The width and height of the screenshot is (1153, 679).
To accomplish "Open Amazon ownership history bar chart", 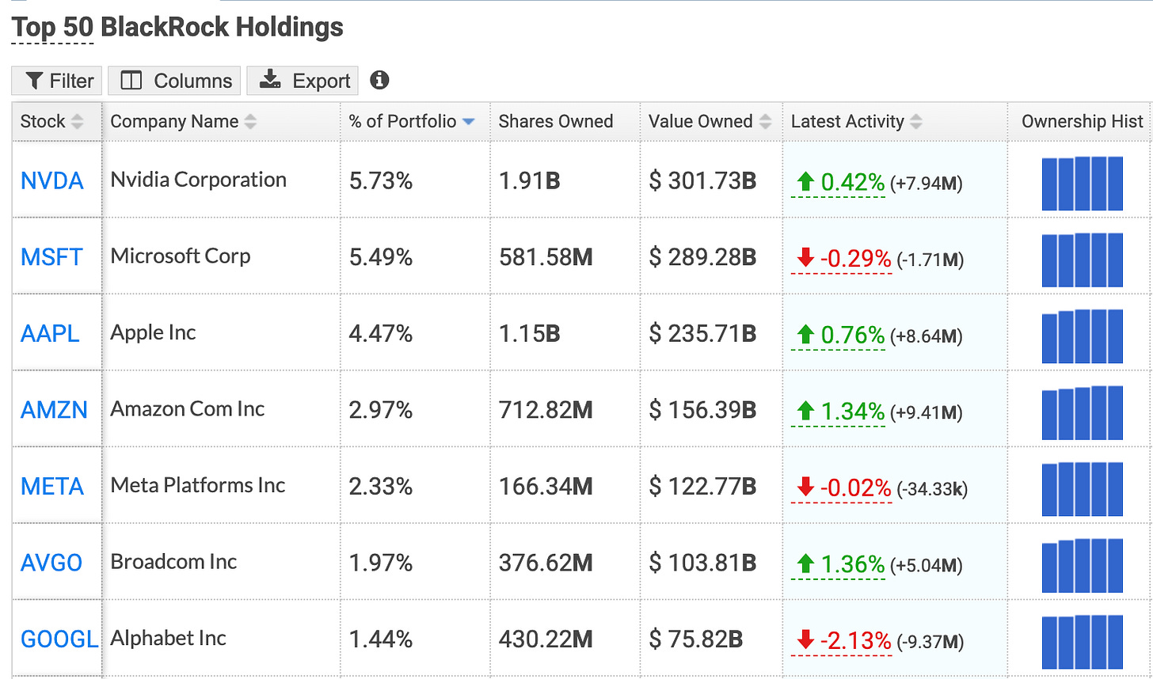I will (x=1082, y=412).
